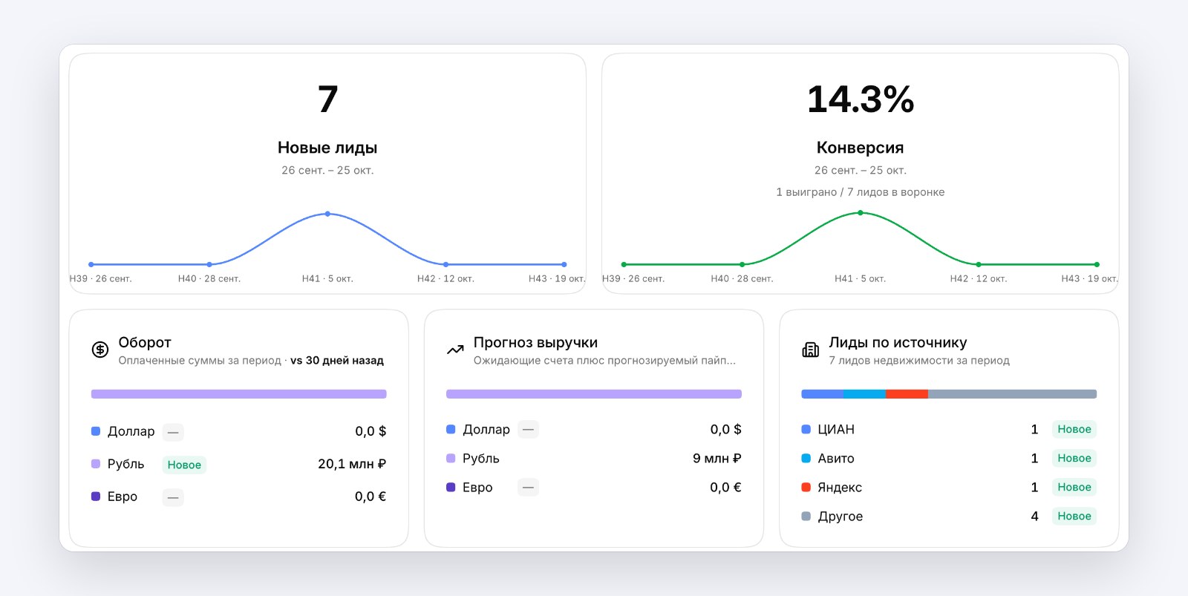Select the peak point on Конверсия chart

click(x=861, y=213)
